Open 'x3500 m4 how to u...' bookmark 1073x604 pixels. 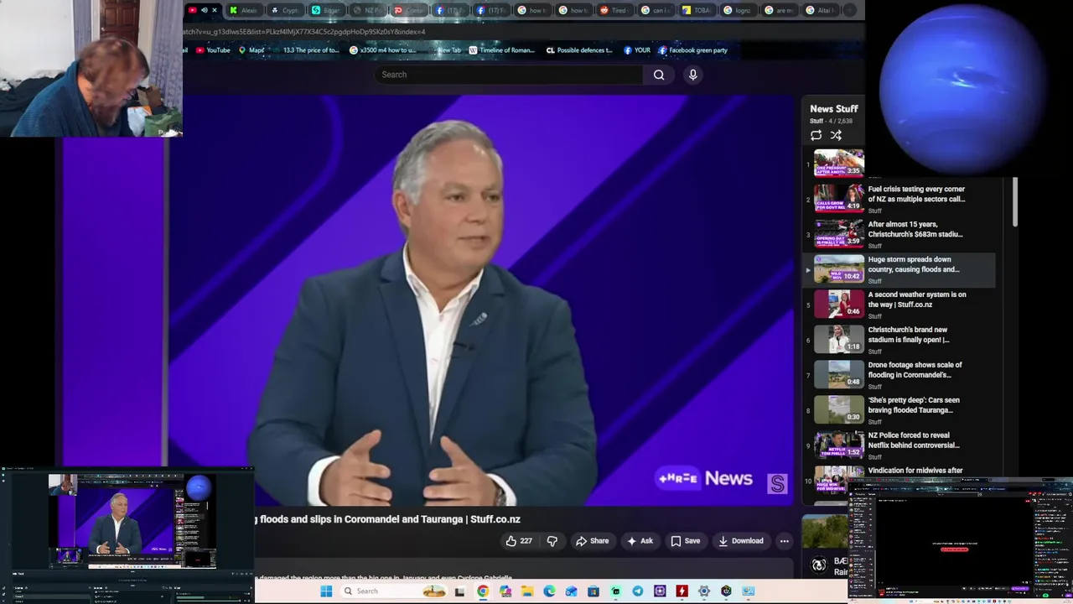pos(382,50)
